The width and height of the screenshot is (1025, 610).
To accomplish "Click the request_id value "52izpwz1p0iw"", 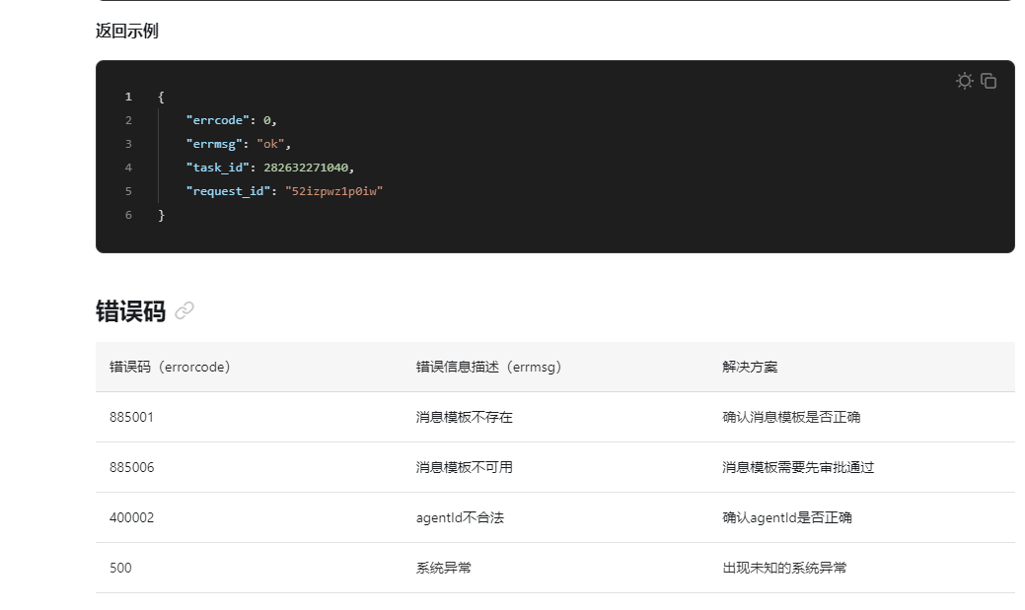I will tap(333, 191).
